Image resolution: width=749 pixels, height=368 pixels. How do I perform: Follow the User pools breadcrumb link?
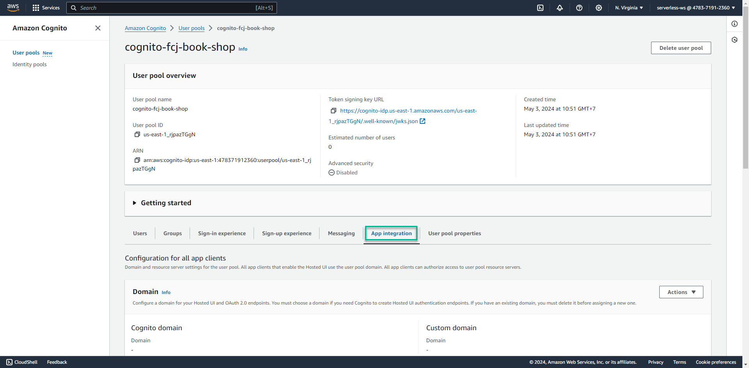tap(192, 28)
